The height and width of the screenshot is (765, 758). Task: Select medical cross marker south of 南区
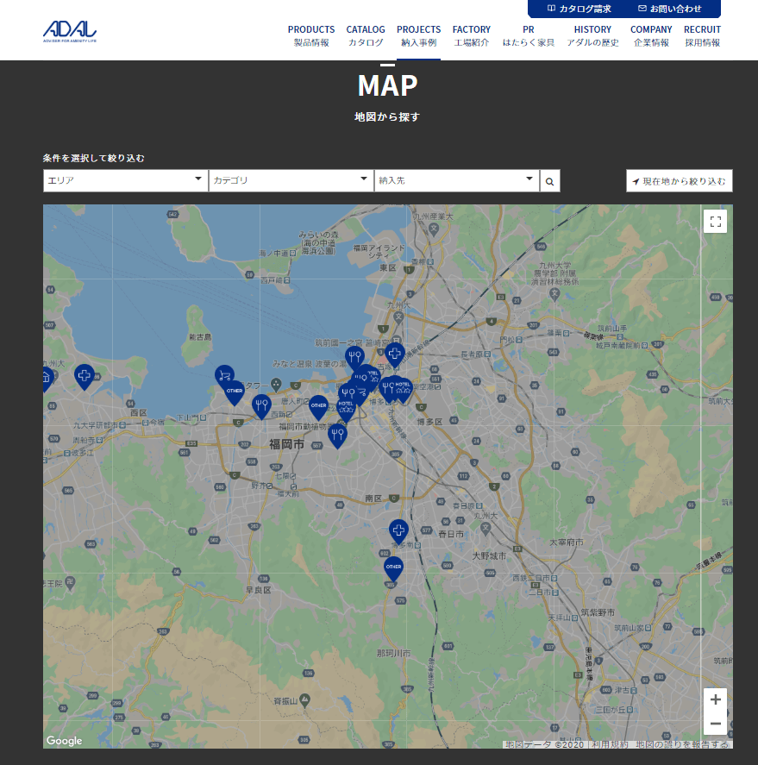click(x=398, y=530)
